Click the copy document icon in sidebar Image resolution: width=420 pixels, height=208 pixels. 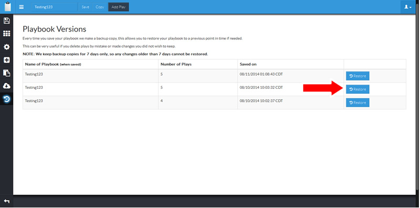click(x=6, y=73)
